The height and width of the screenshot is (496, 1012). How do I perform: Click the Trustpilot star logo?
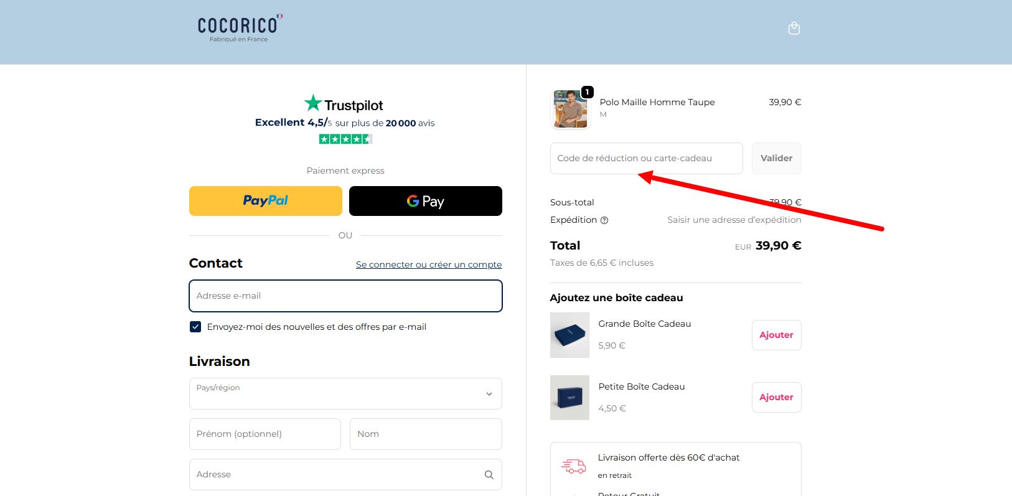click(x=313, y=103)
